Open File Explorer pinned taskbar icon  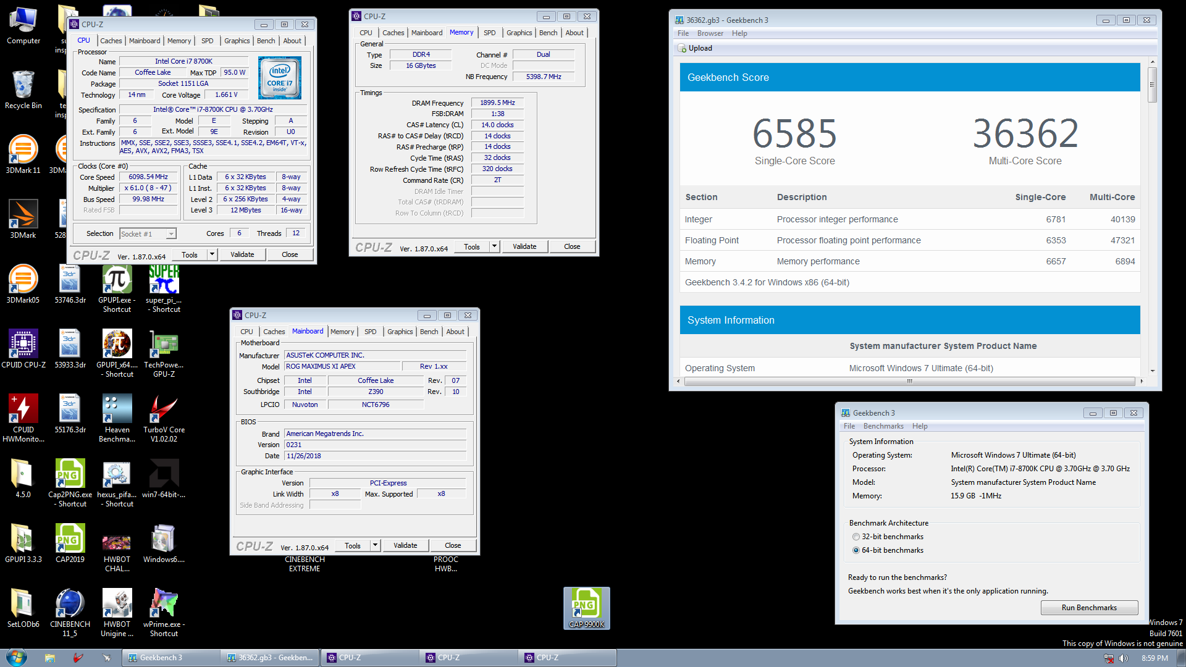pyautogui.click(x=49, y=658)
